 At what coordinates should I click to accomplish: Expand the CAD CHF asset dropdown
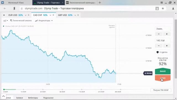[x=50, y=15]
